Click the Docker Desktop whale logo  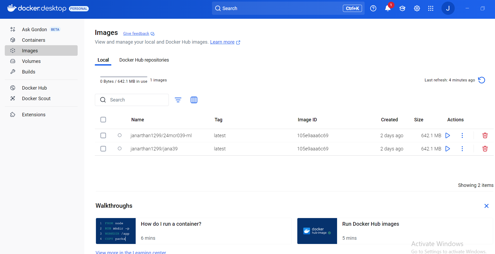12,8
